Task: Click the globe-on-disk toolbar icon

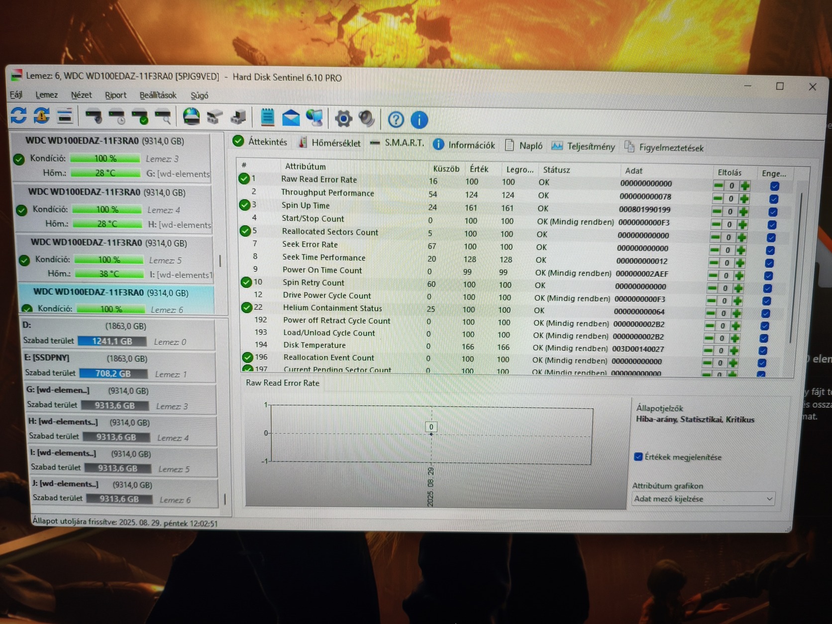Action: (192, 117)
